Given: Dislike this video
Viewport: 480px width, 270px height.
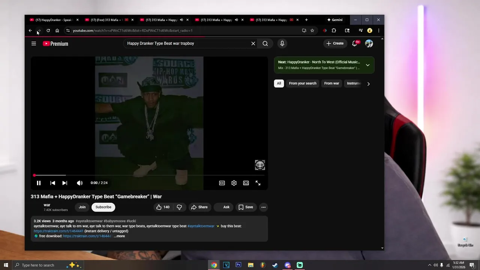Looking at the screenshot, I should (x=179, y=207).
